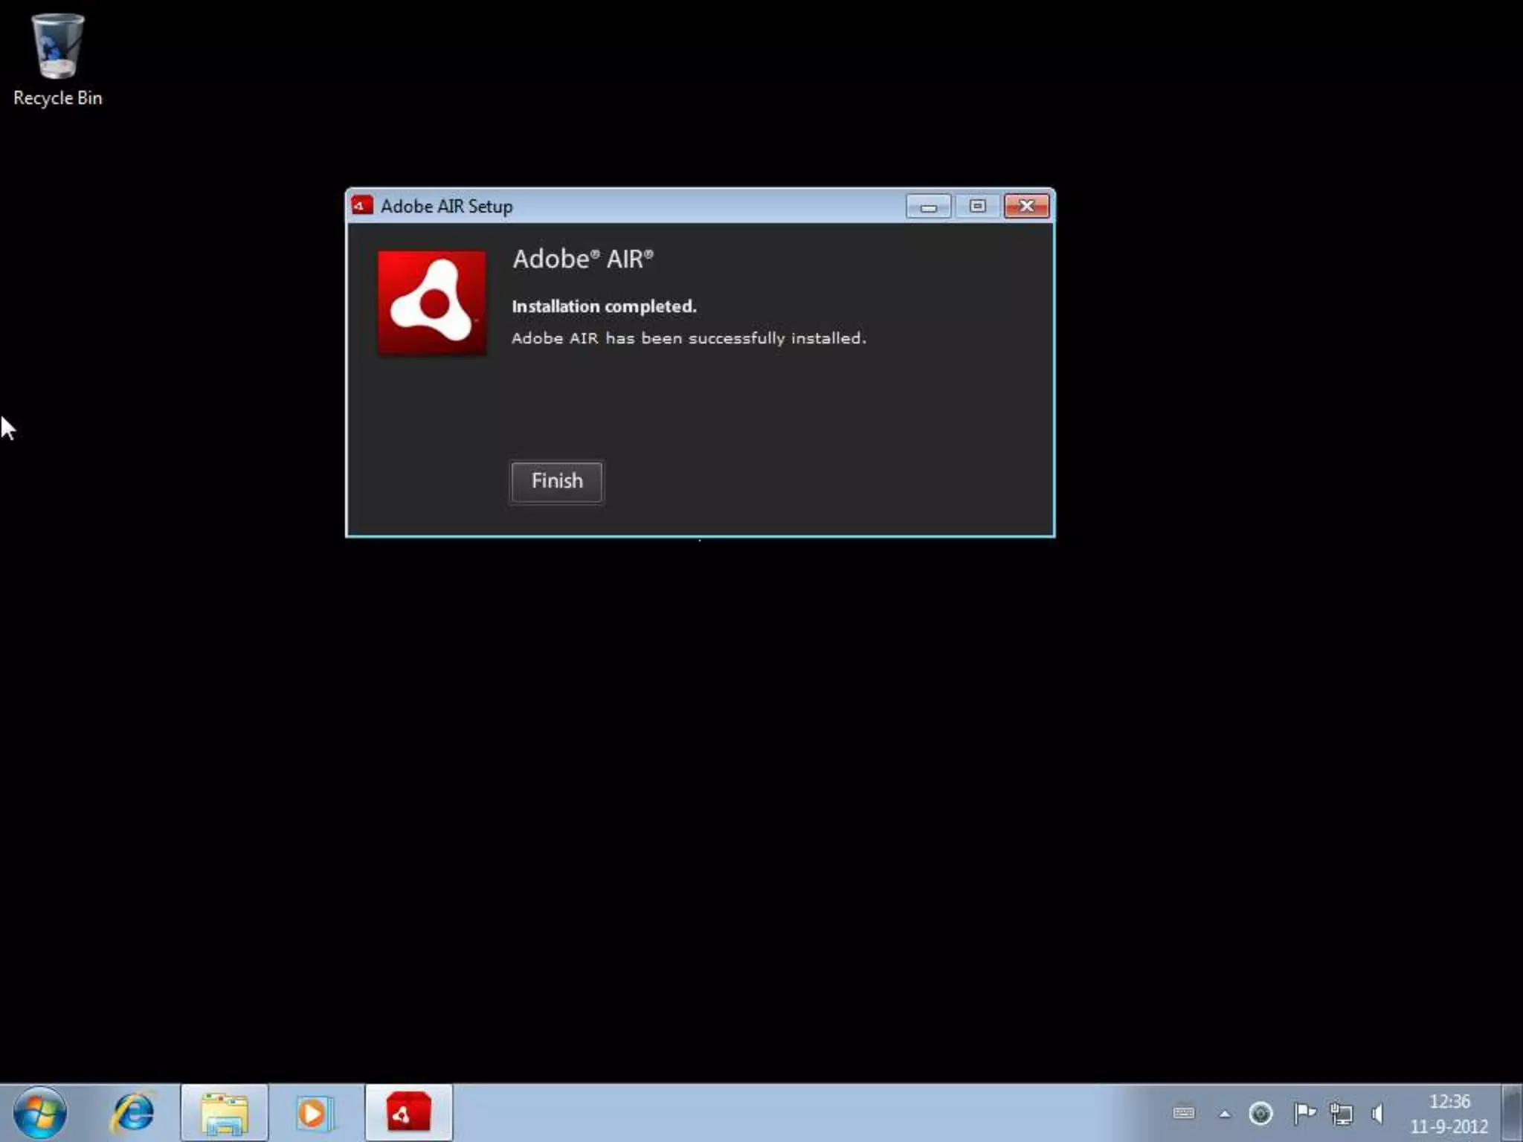
Task: Click the Adobe AIR logo in the dialog
Action: [432, 303]
